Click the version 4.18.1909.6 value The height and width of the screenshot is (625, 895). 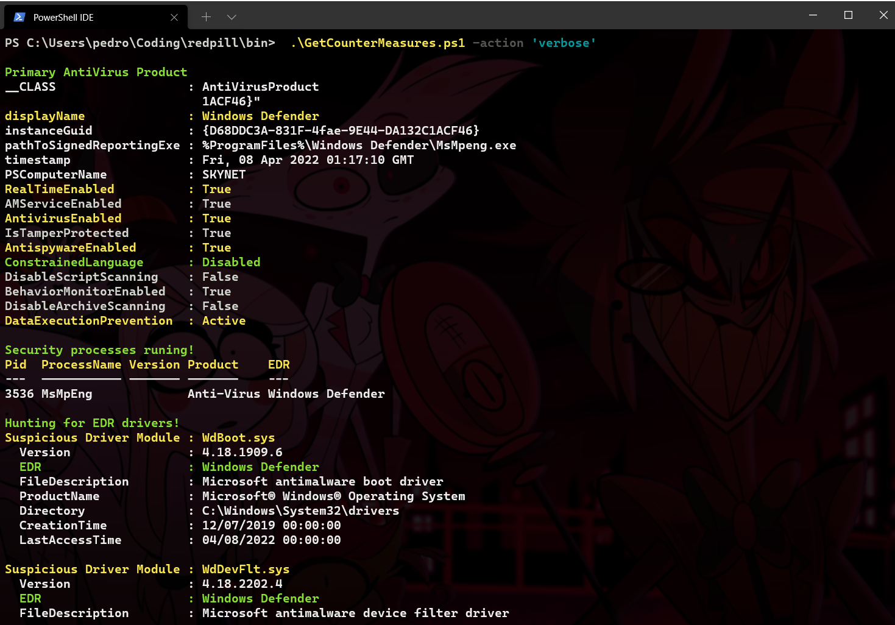[242, 453]
